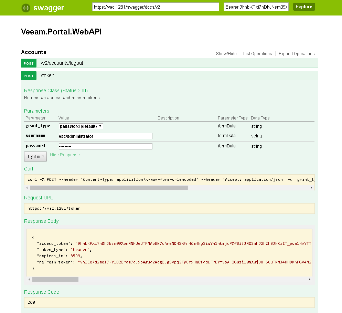This screenshot has height=313, width=342.
Task: Focus the password input field
Action: (x=105, y=146)
